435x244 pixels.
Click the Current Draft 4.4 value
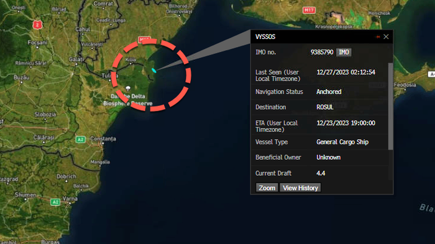pos(321,173)
